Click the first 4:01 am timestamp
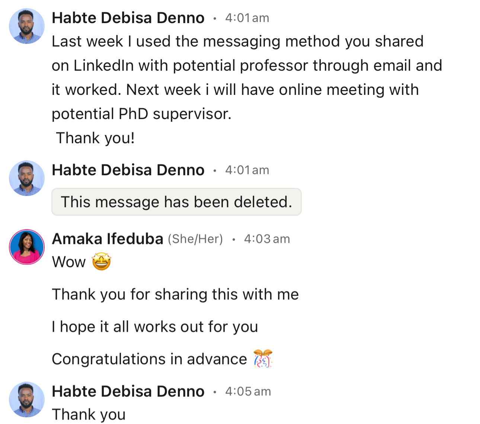The width and height of the screenshot is (480, 424). (247, 18)
